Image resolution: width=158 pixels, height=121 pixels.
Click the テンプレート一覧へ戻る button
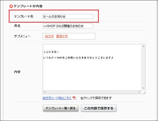(61, 108)
